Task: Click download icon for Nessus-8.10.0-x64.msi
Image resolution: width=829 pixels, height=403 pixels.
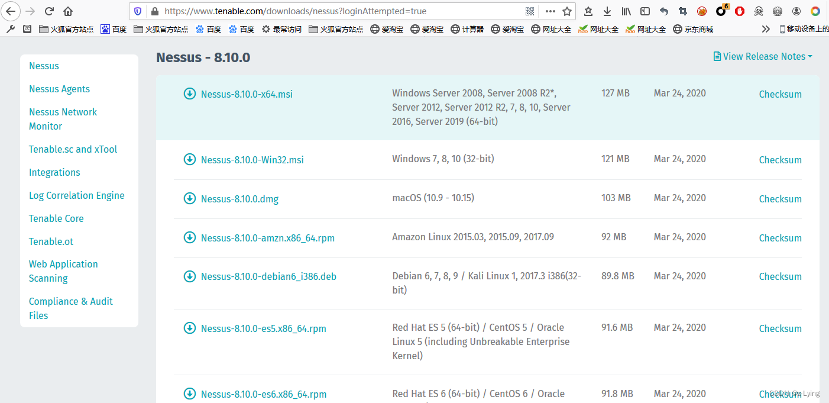Action: coord(189,94)
